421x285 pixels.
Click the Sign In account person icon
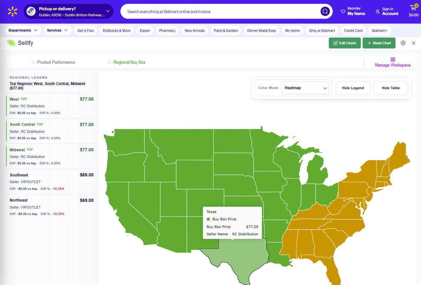pos(377,12)
